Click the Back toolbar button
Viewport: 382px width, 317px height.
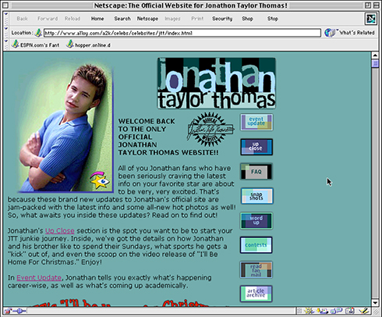(23, 19)
